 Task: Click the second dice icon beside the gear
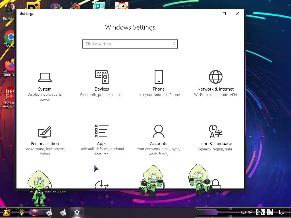click(63, 212)
